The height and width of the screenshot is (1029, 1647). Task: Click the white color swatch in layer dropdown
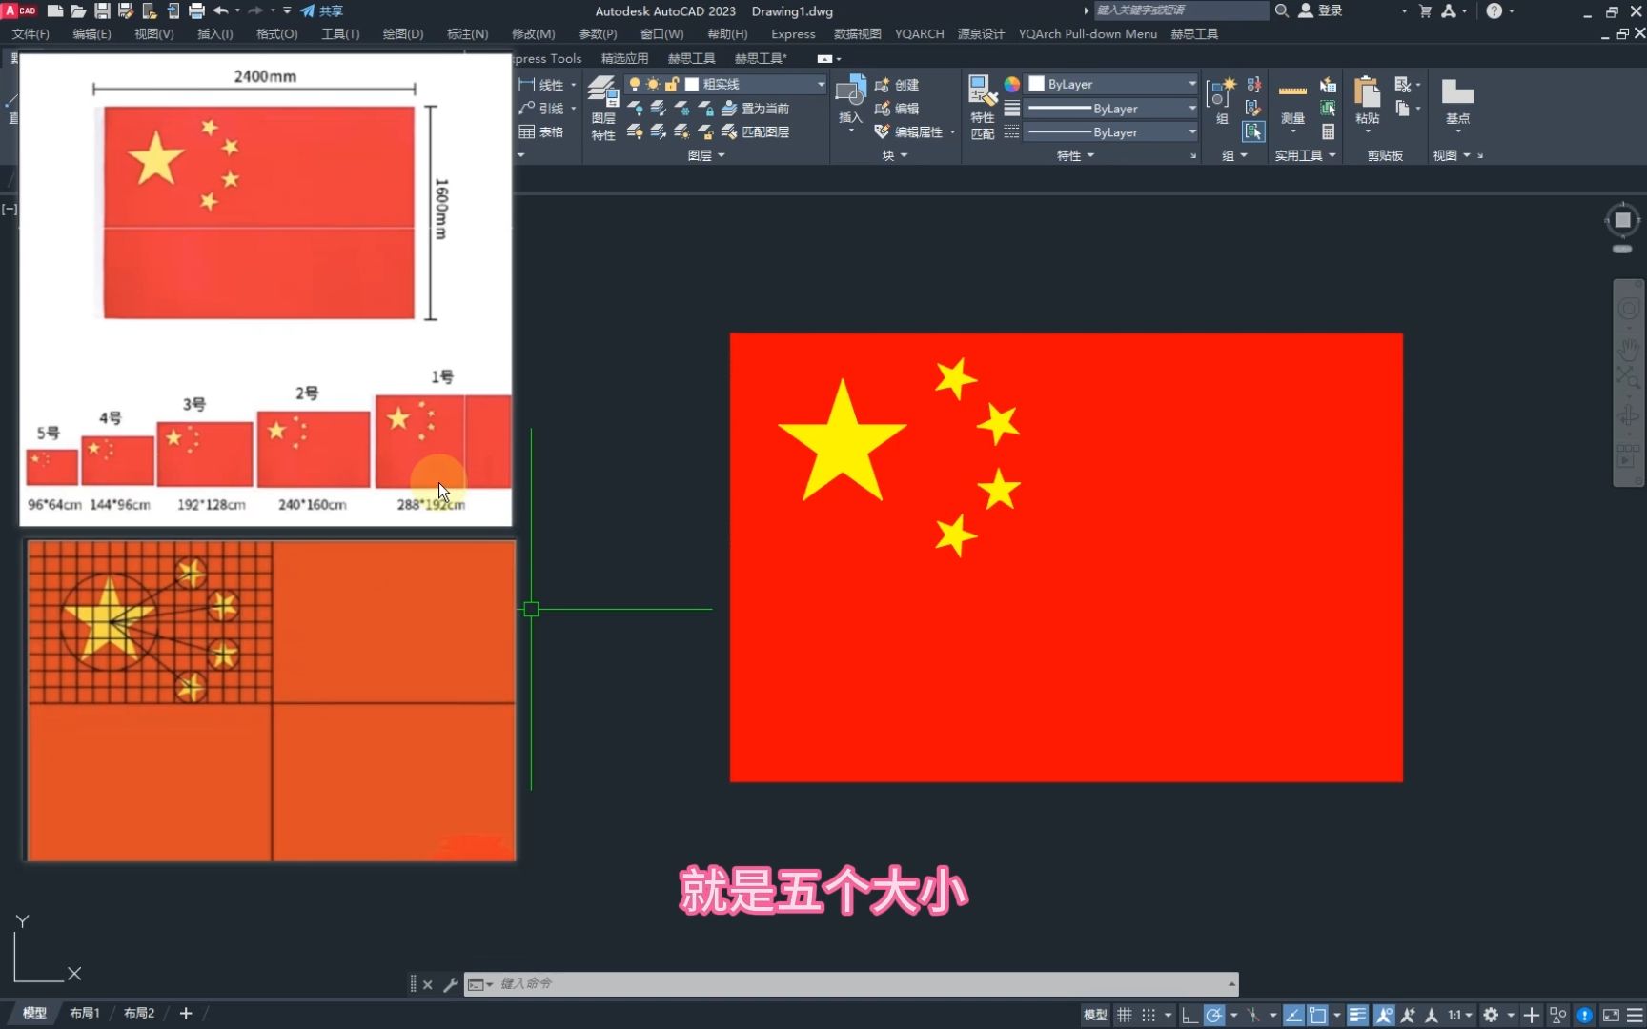(692, 85)
